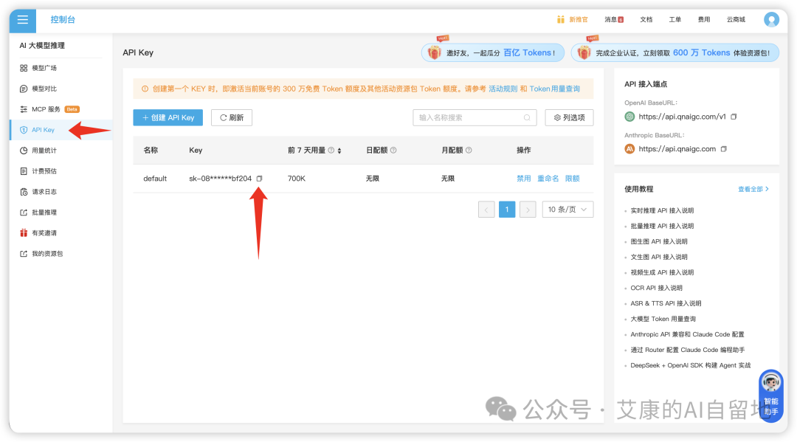Open 费用 in top bar
Screen dimensions: 797x442
pos(704,19)
